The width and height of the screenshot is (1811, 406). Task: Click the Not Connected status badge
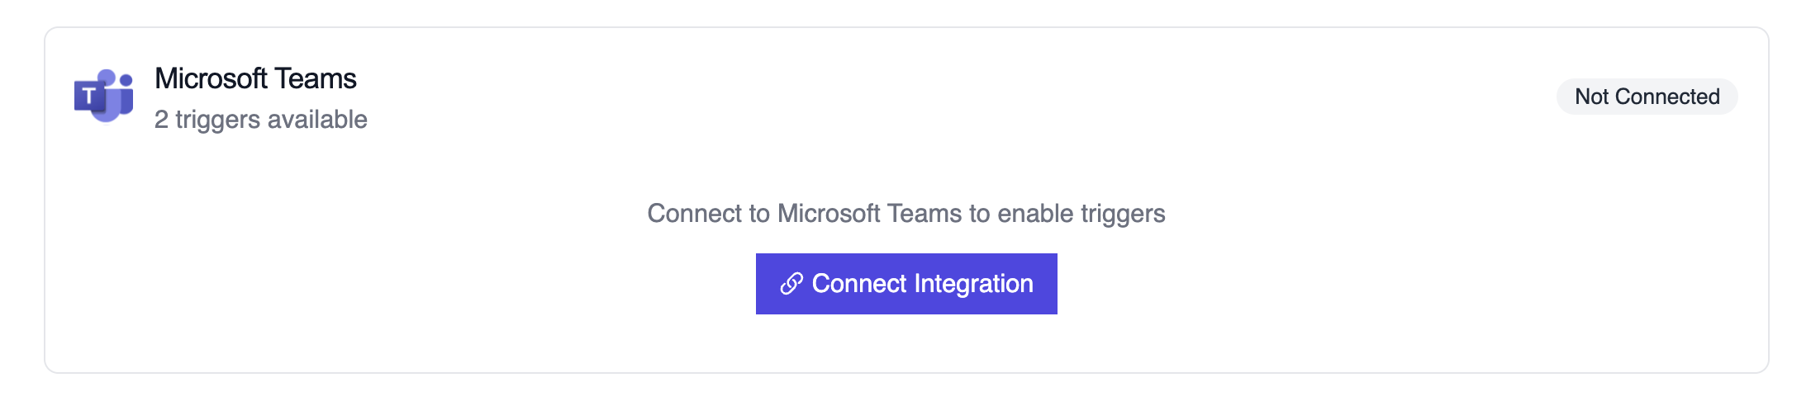coord(1647,97)
